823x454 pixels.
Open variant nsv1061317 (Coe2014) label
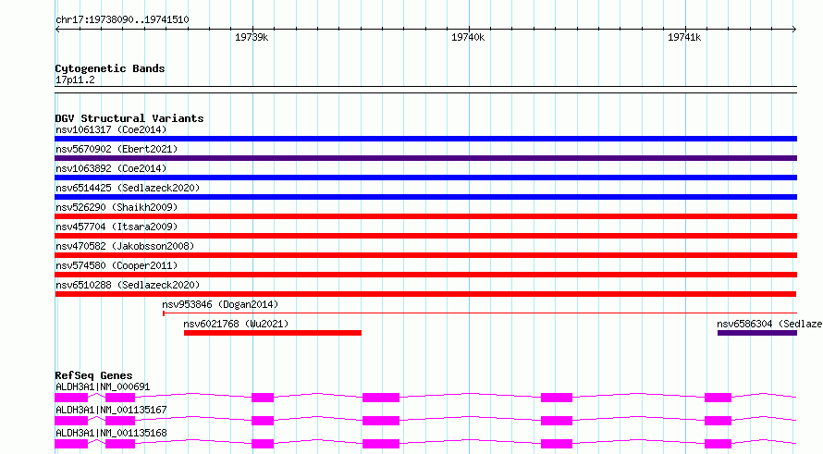(111, 129)
